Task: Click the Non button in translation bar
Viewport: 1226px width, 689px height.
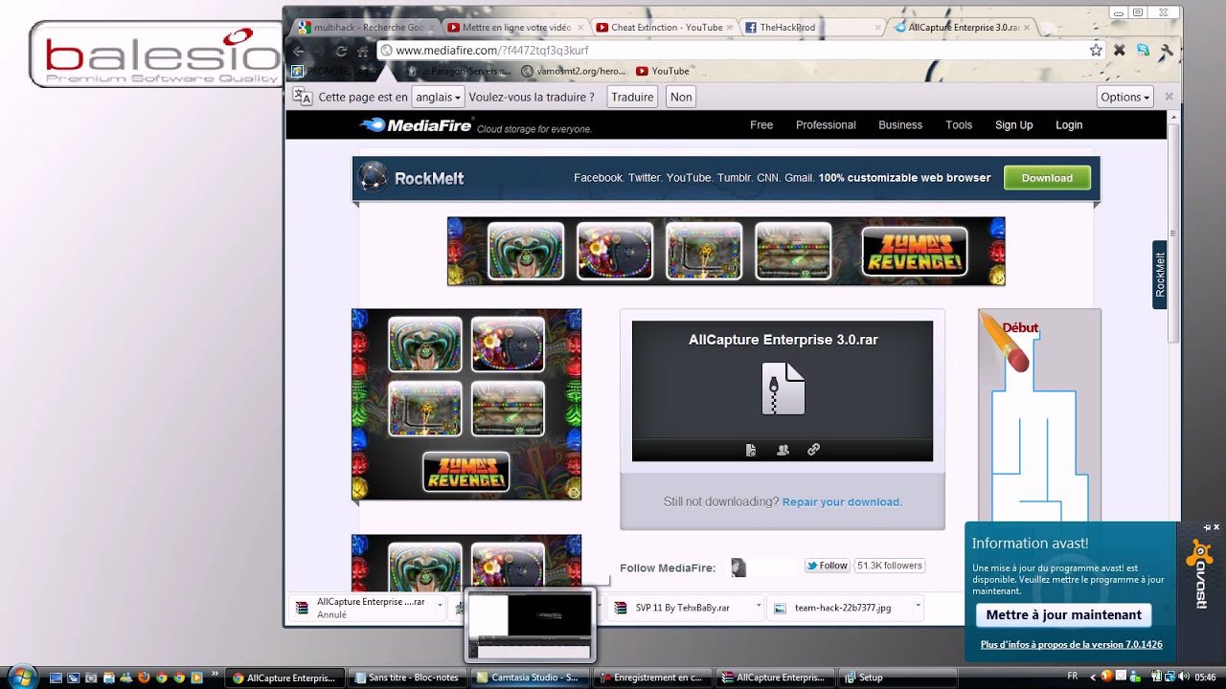Action: click(681, 97)
